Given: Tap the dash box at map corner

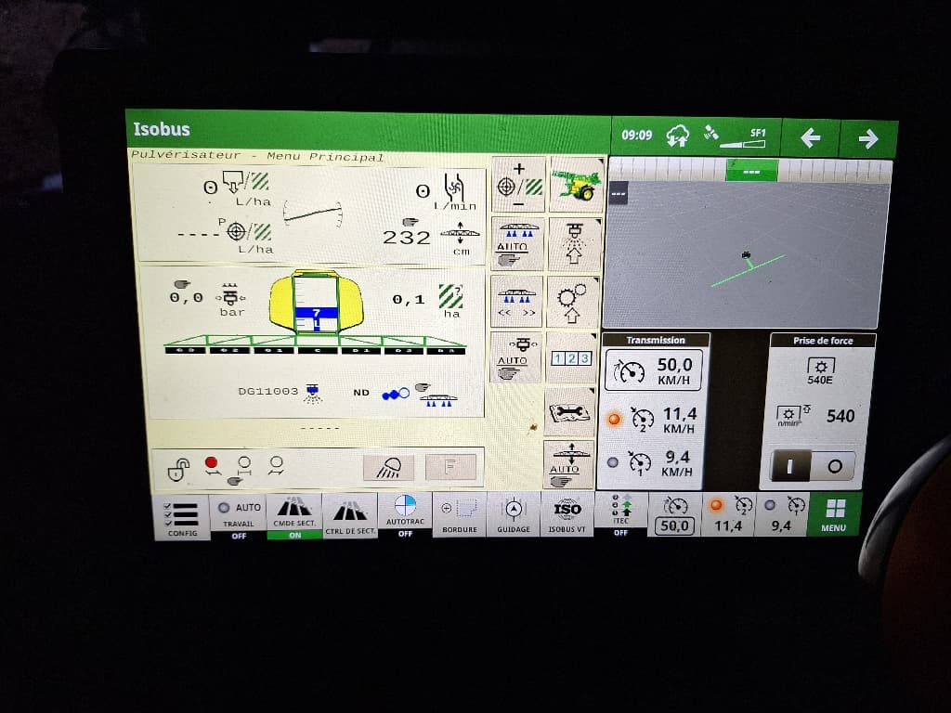Looking at the screenshot, I should 619,194.
